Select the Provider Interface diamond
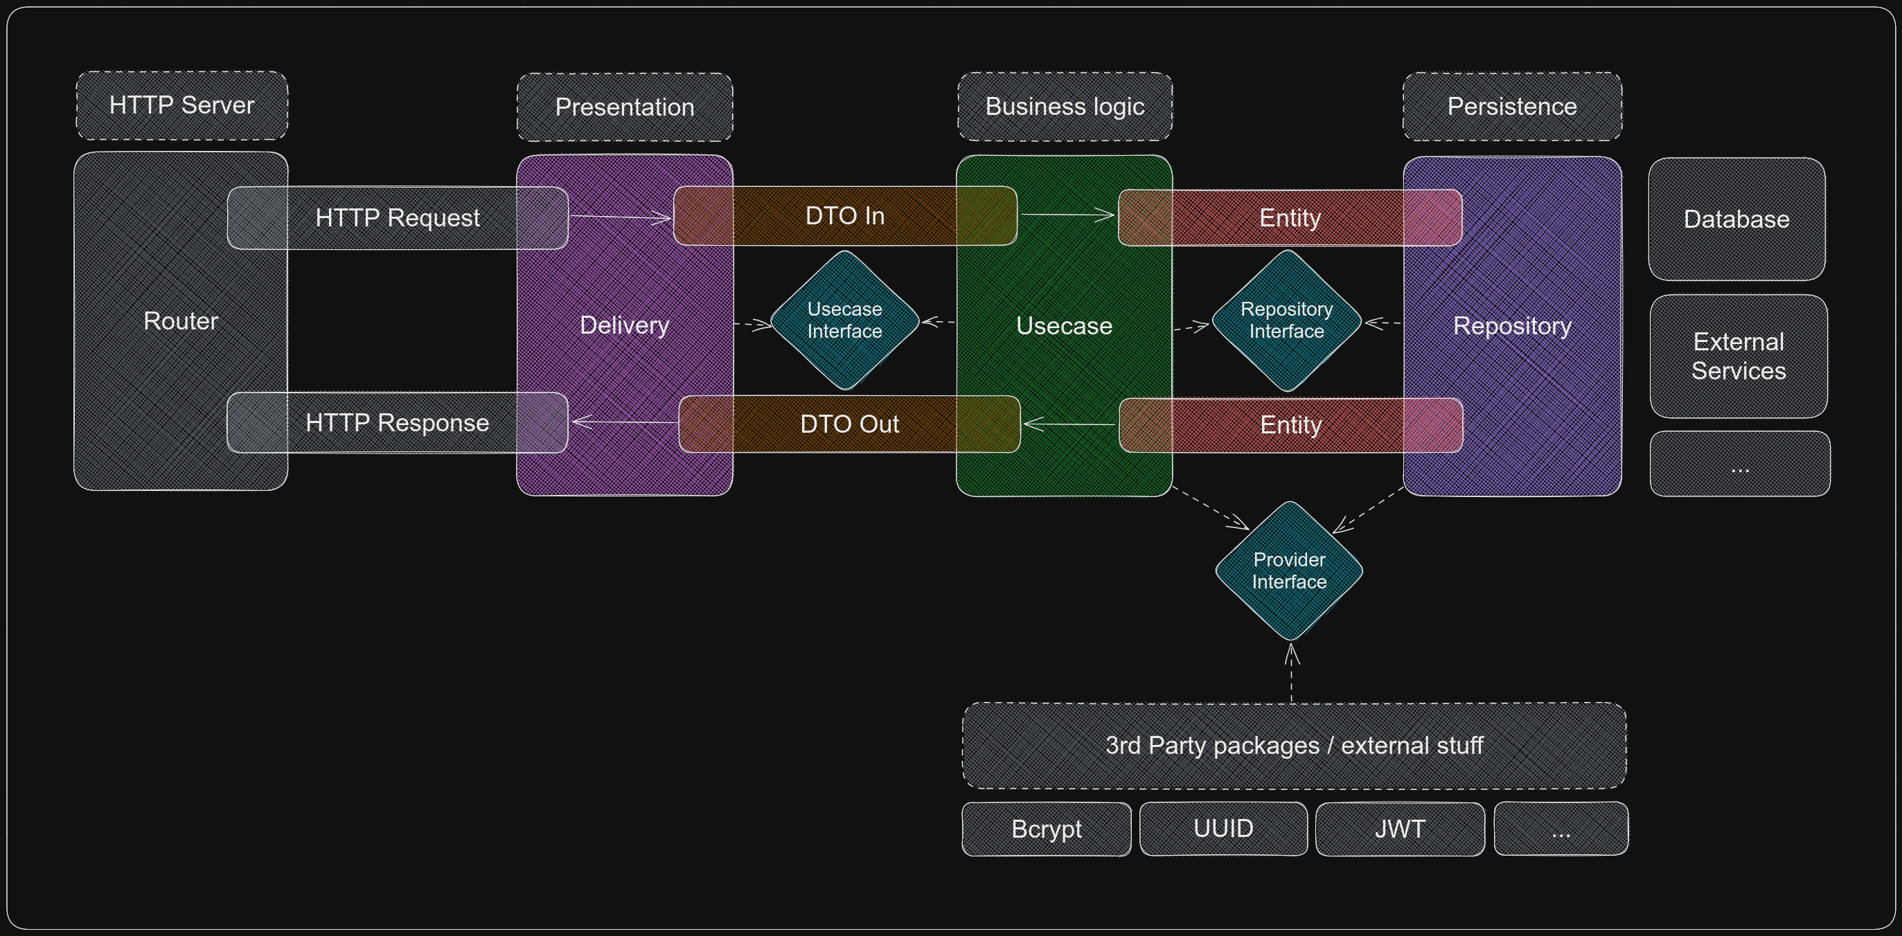This screenshot has height=936, width=1902. 1288,570
